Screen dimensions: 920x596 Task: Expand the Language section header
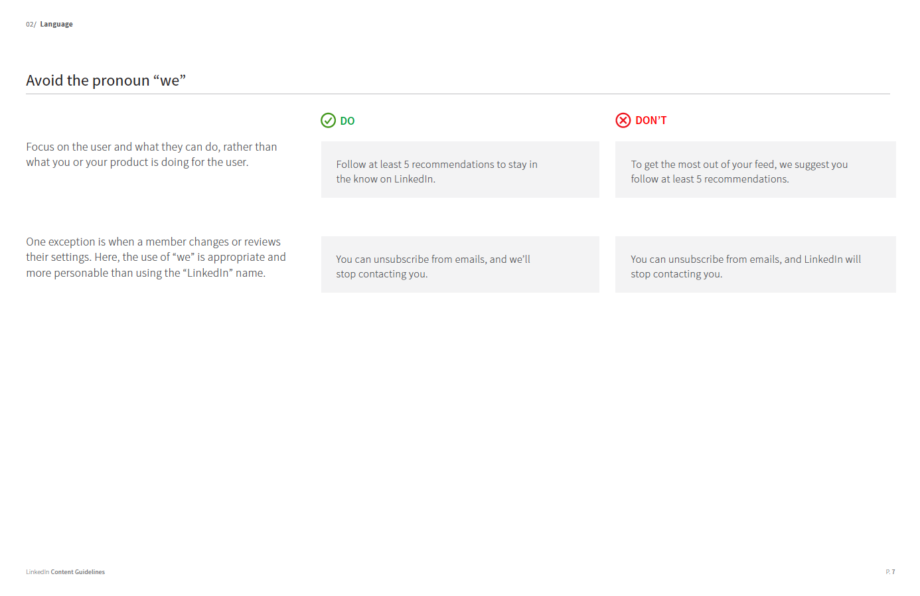coord(56,23)
